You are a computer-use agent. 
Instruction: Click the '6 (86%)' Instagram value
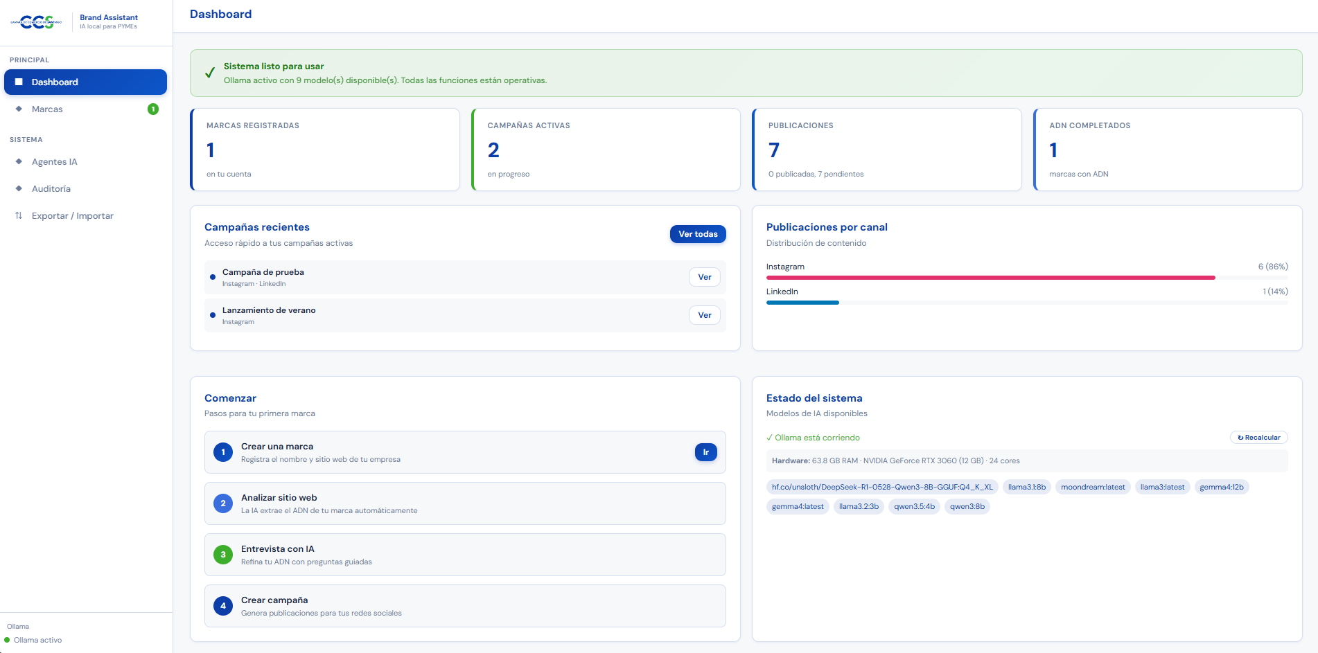tap(1273, 267)
